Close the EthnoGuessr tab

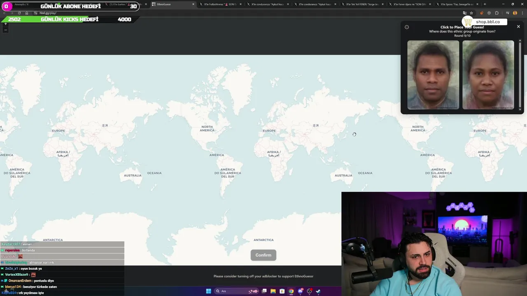coord(193,4)
